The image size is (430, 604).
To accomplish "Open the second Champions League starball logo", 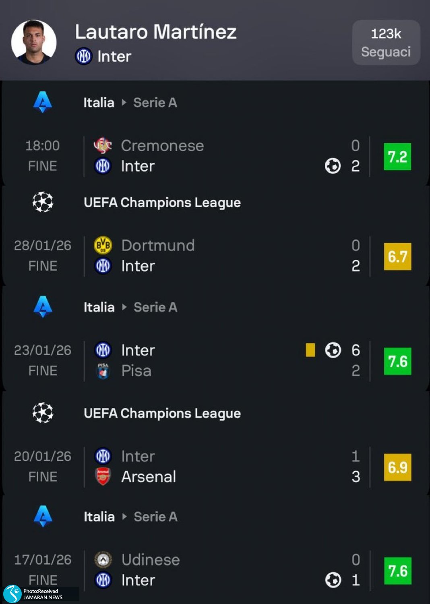I will click(x=43, y=413).
